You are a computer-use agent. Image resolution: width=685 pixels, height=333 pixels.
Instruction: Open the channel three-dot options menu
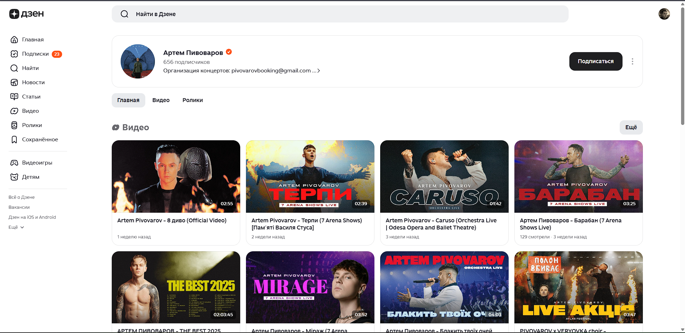click(632, 61)
